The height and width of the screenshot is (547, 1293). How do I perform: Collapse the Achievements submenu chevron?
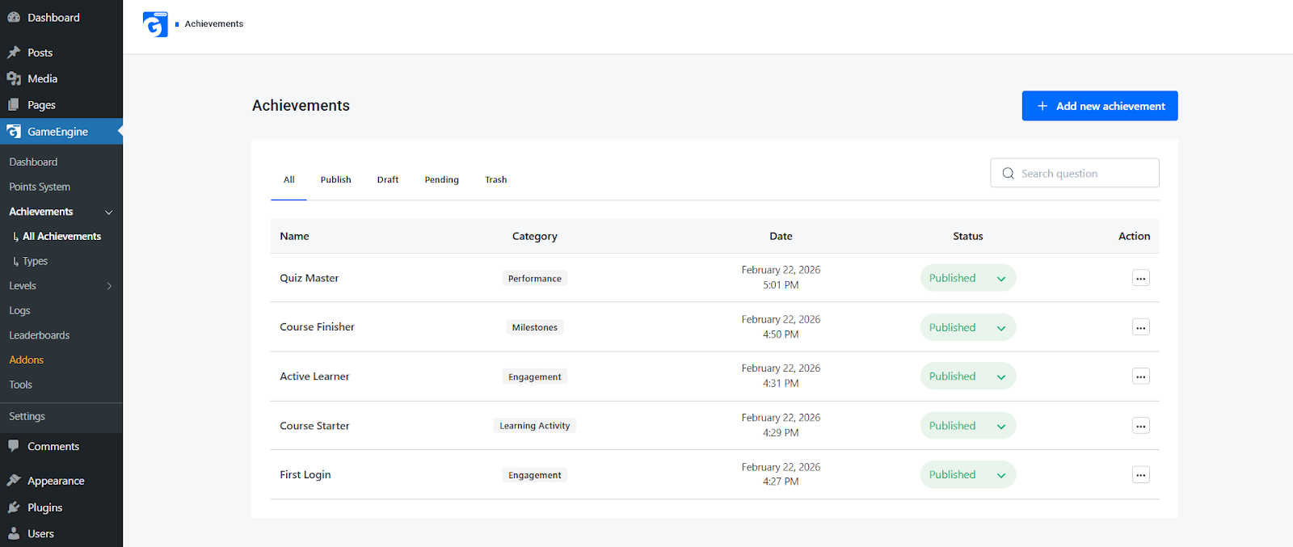pos(109,212)
